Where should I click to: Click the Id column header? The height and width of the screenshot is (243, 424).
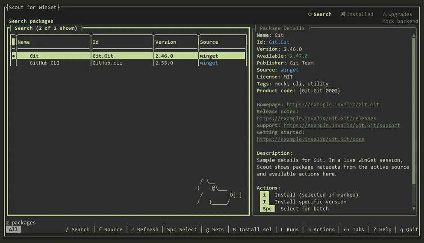coord(95,42)
